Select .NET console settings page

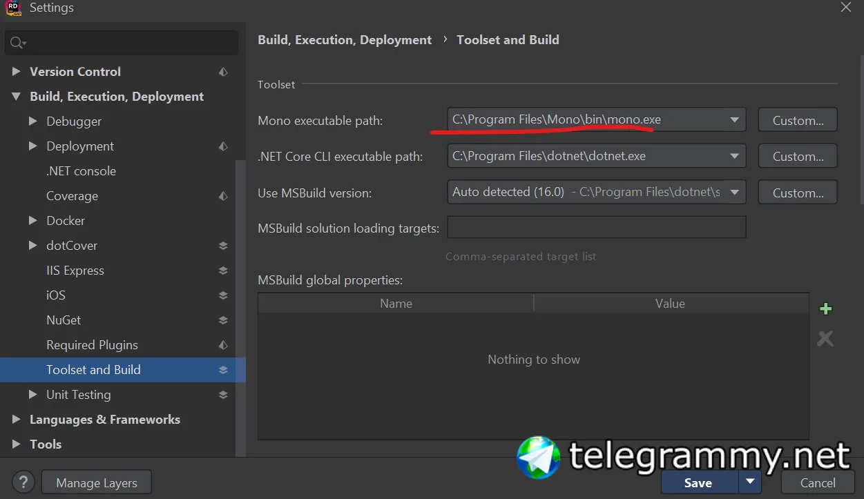click(81, 171)
